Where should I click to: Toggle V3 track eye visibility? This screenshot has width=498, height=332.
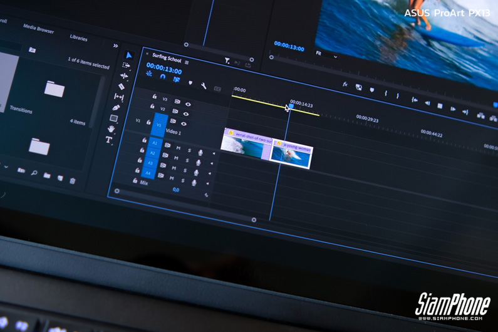(x=188, y=105)
